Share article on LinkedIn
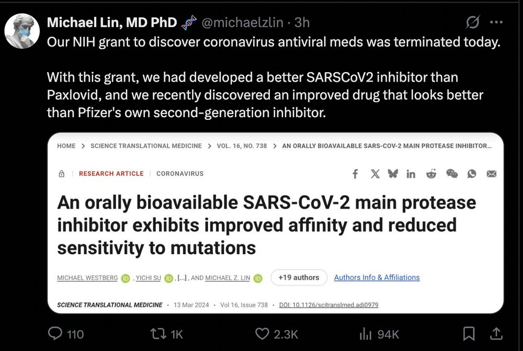The height and width of the screenshot is (351, 523). (x=411, y=174)
